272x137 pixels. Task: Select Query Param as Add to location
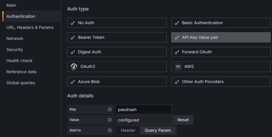[x=158, y=130]
